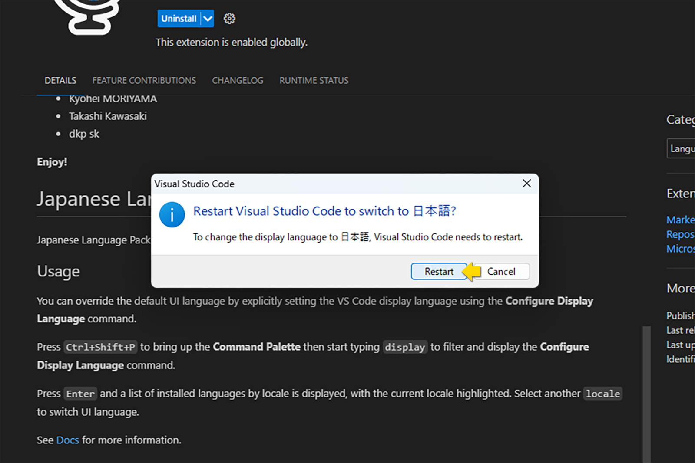The height and width of the screenshot is (463, 695).
Task: Close the Visual Studio Code dialog
Action: click(526, 184)
